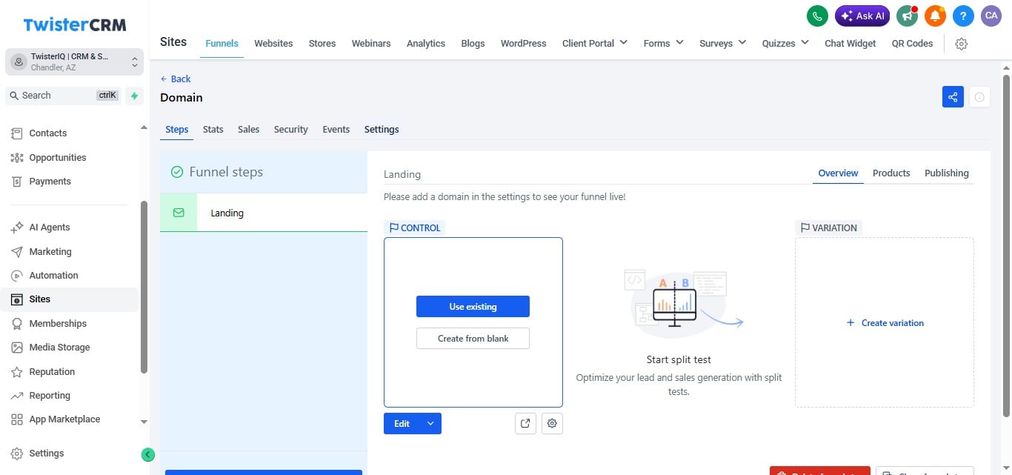This screenshot has width=1012, height=475.
Task: Click the green lightning quick actions icon
Action: [x=134, y=96]
